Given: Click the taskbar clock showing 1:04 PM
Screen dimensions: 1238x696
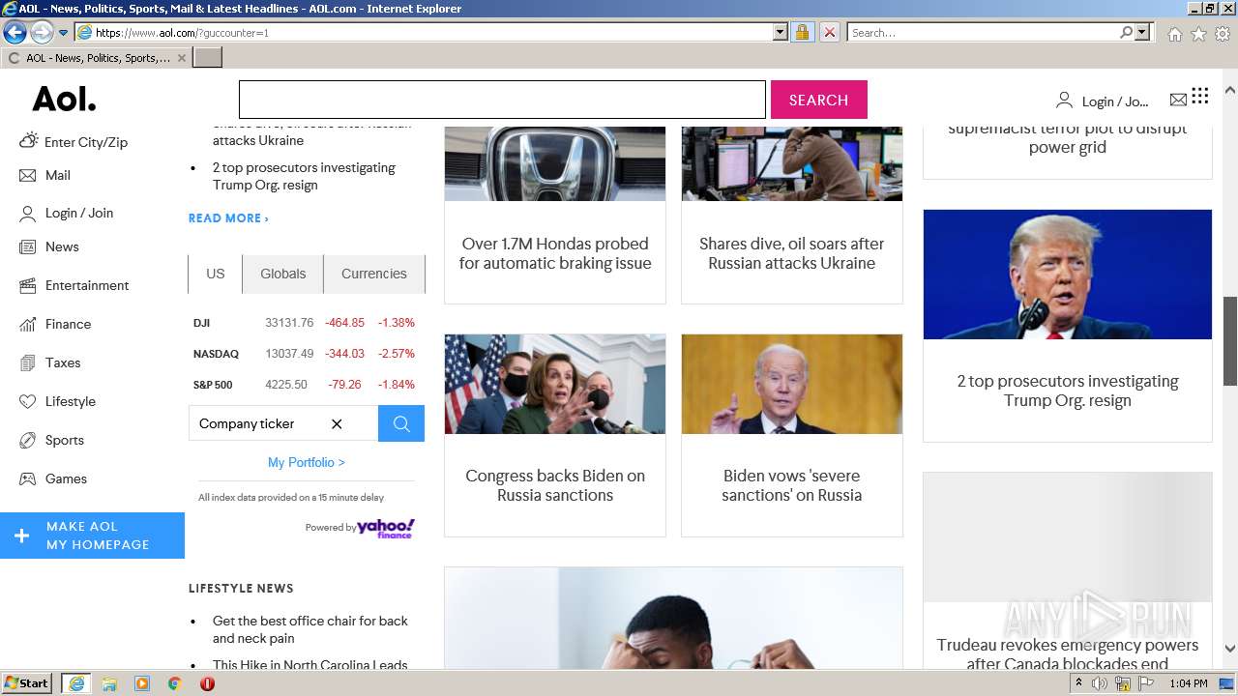Looking at the screenshot, I should [1189, 683].
